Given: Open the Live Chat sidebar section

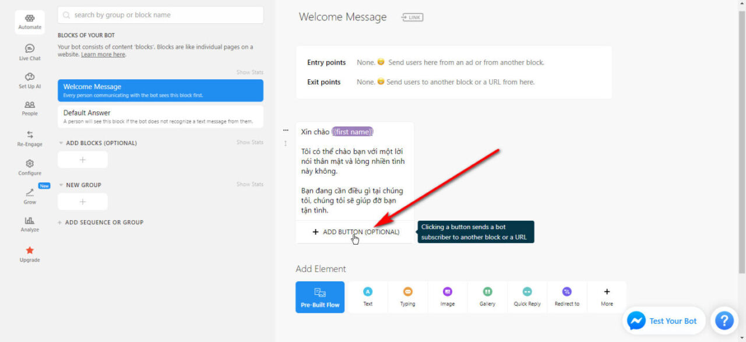Looking at the screenshot, I should (30, 52).
